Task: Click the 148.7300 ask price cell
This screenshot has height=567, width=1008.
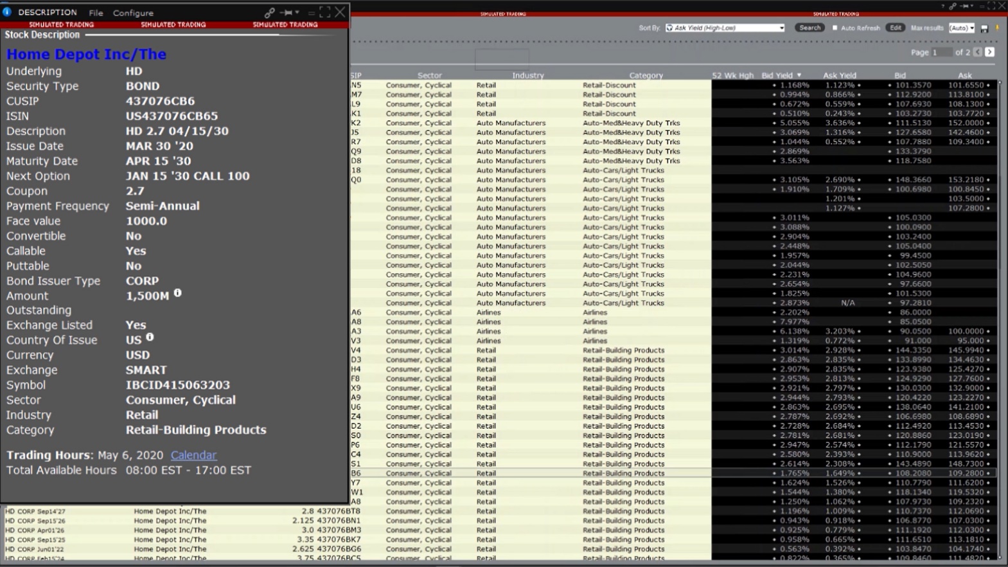Action: (x=965, y=464)
